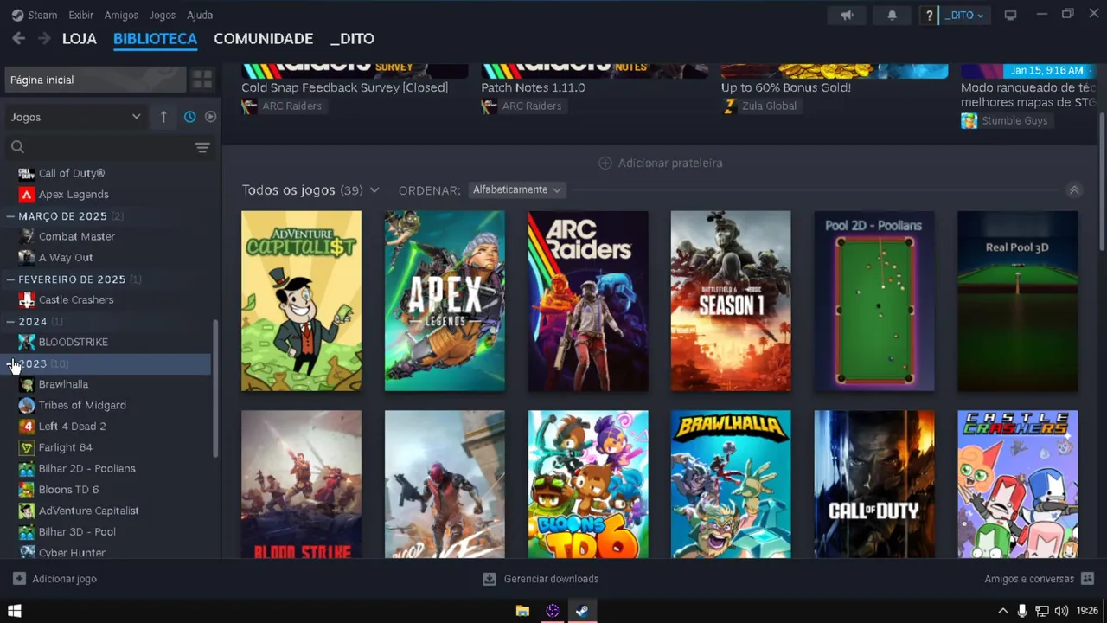This screenshot has height=623, width=1107.
Task: Open the notifications bell
Action: pyautogui.click(x=892, y=15)
